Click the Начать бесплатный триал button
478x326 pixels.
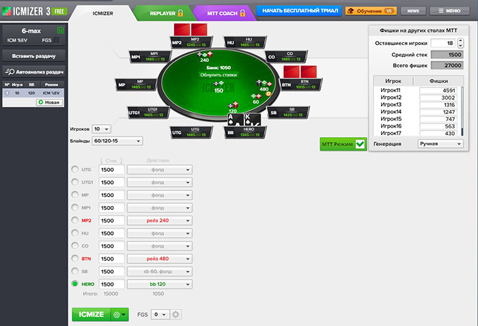click(298, 11)
